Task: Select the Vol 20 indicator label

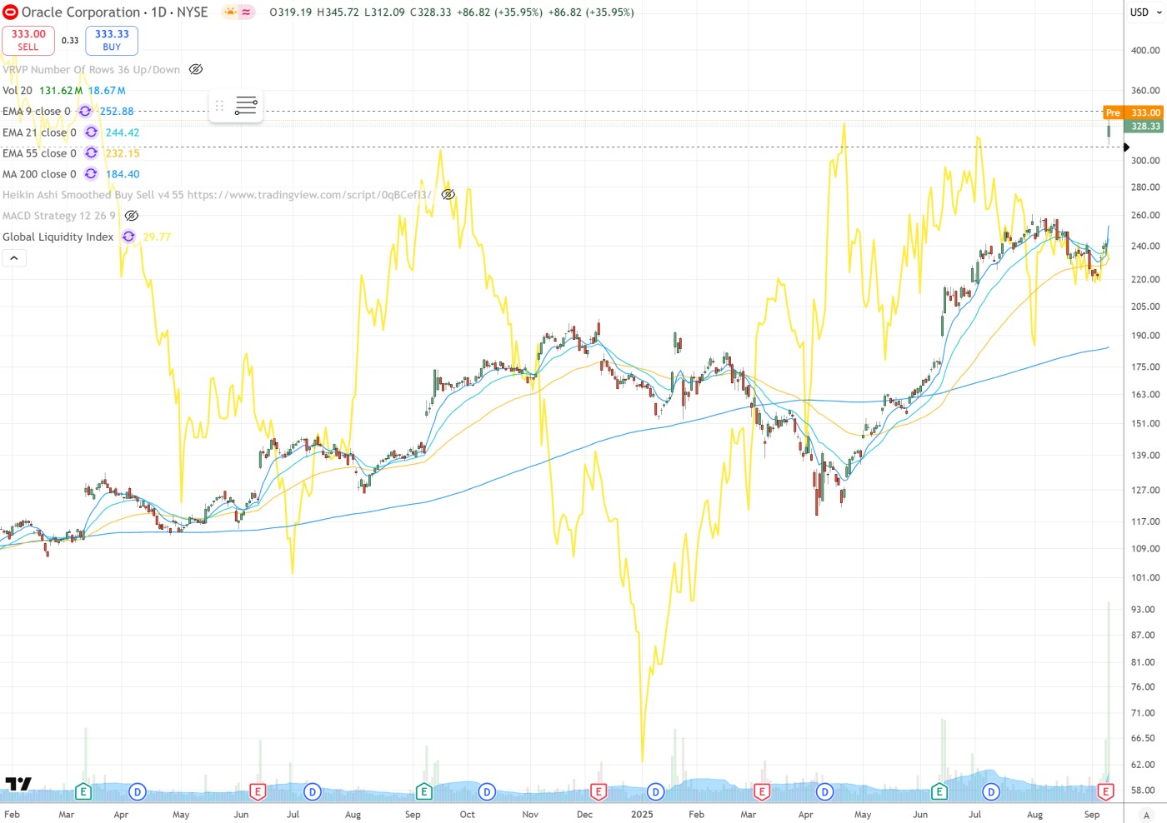Action: coord(18,91)
